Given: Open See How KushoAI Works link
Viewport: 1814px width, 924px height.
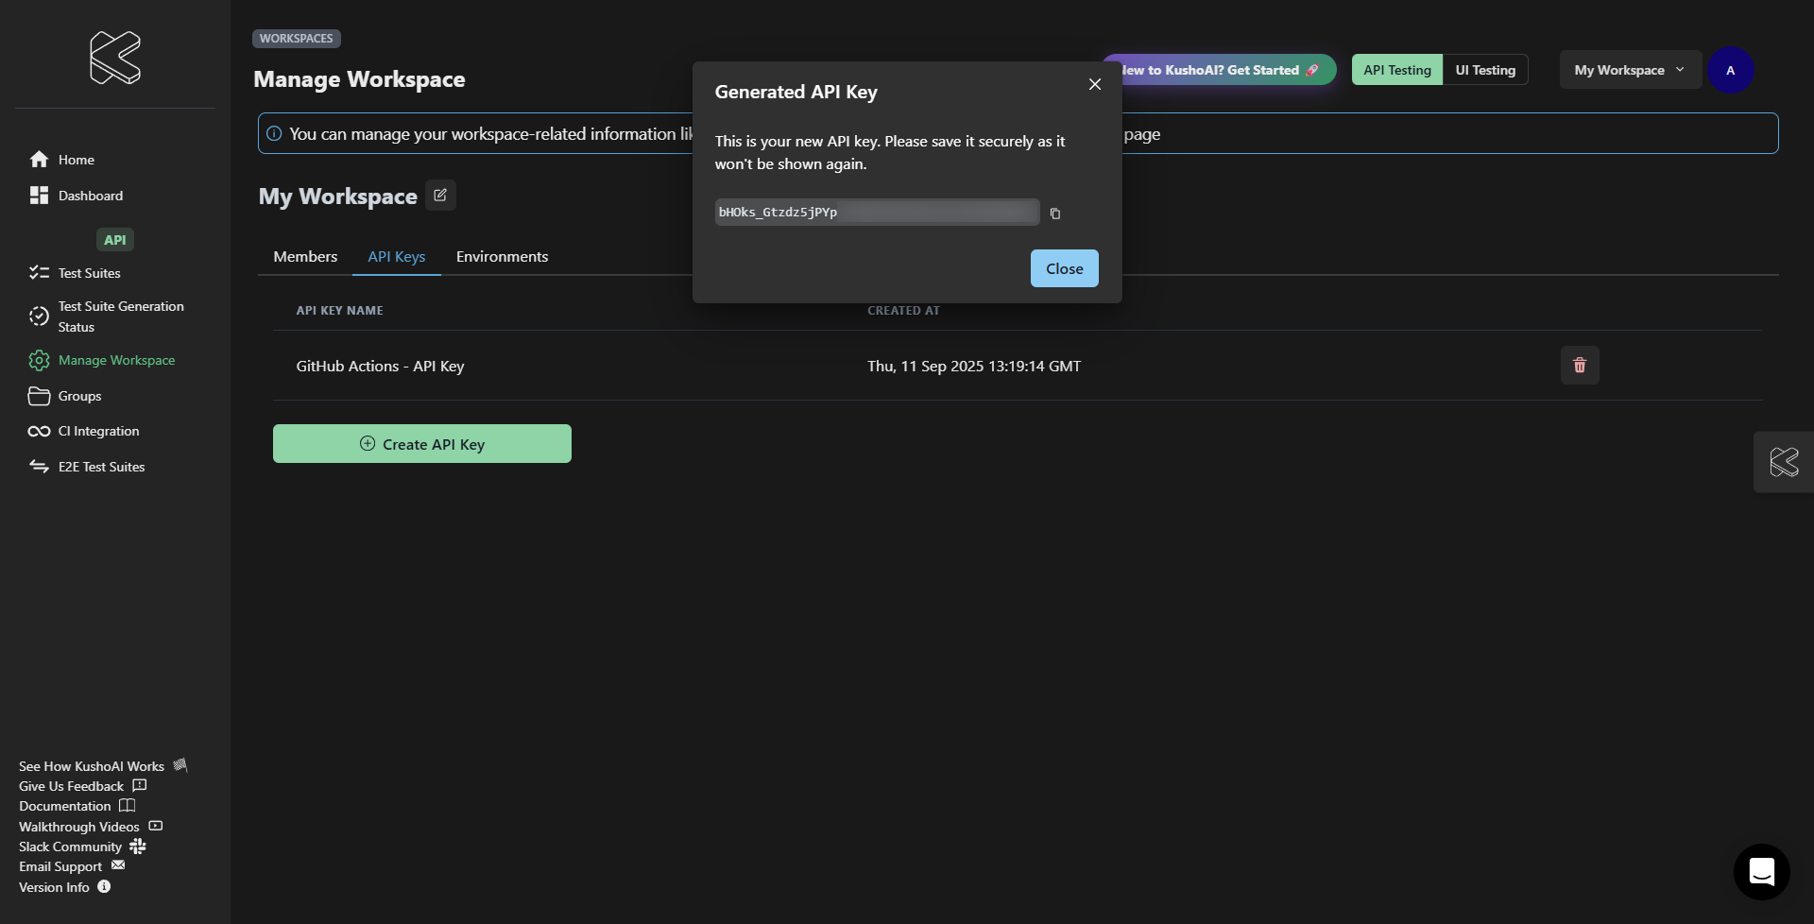Looking at the screenshot, I should [92, 766].
